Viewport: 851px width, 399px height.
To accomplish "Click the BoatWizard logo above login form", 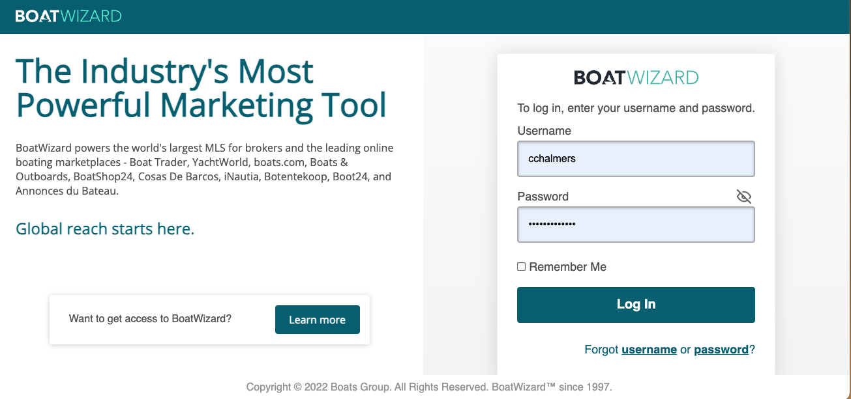I will [x=636, y=78].
